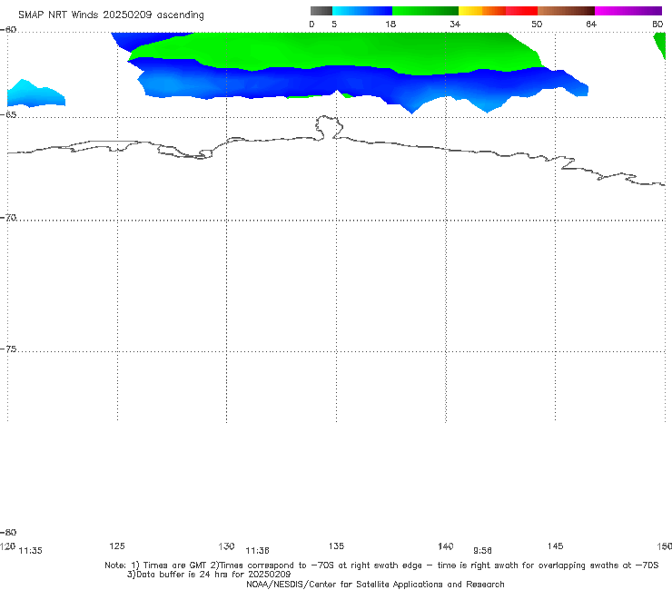This screenshot has height=590, width=672.
Task: Click the swath time '11:36'
Action: point(257,551)
